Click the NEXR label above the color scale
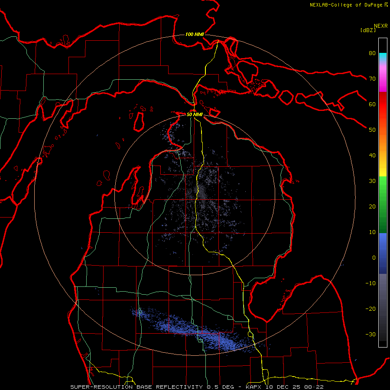The image size is (390, 390). (381, 26)
